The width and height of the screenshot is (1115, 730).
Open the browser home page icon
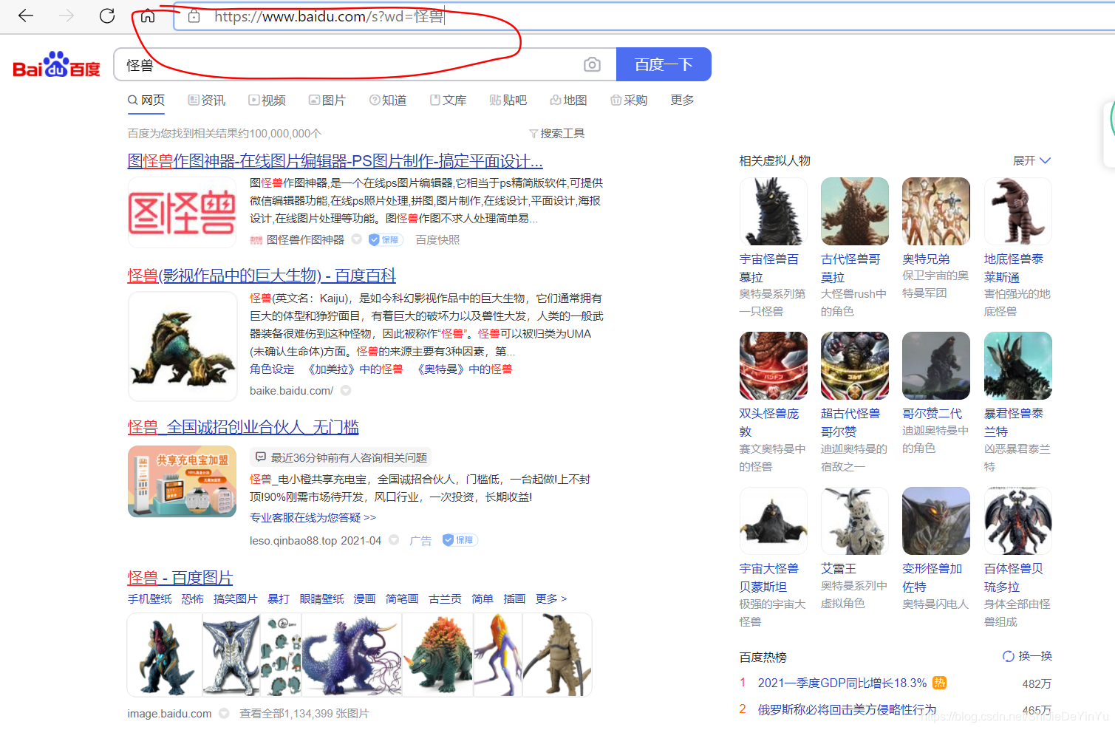(x=148, y=16)
